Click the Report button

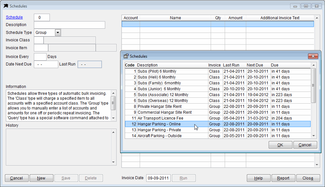[x=283, y=178]
